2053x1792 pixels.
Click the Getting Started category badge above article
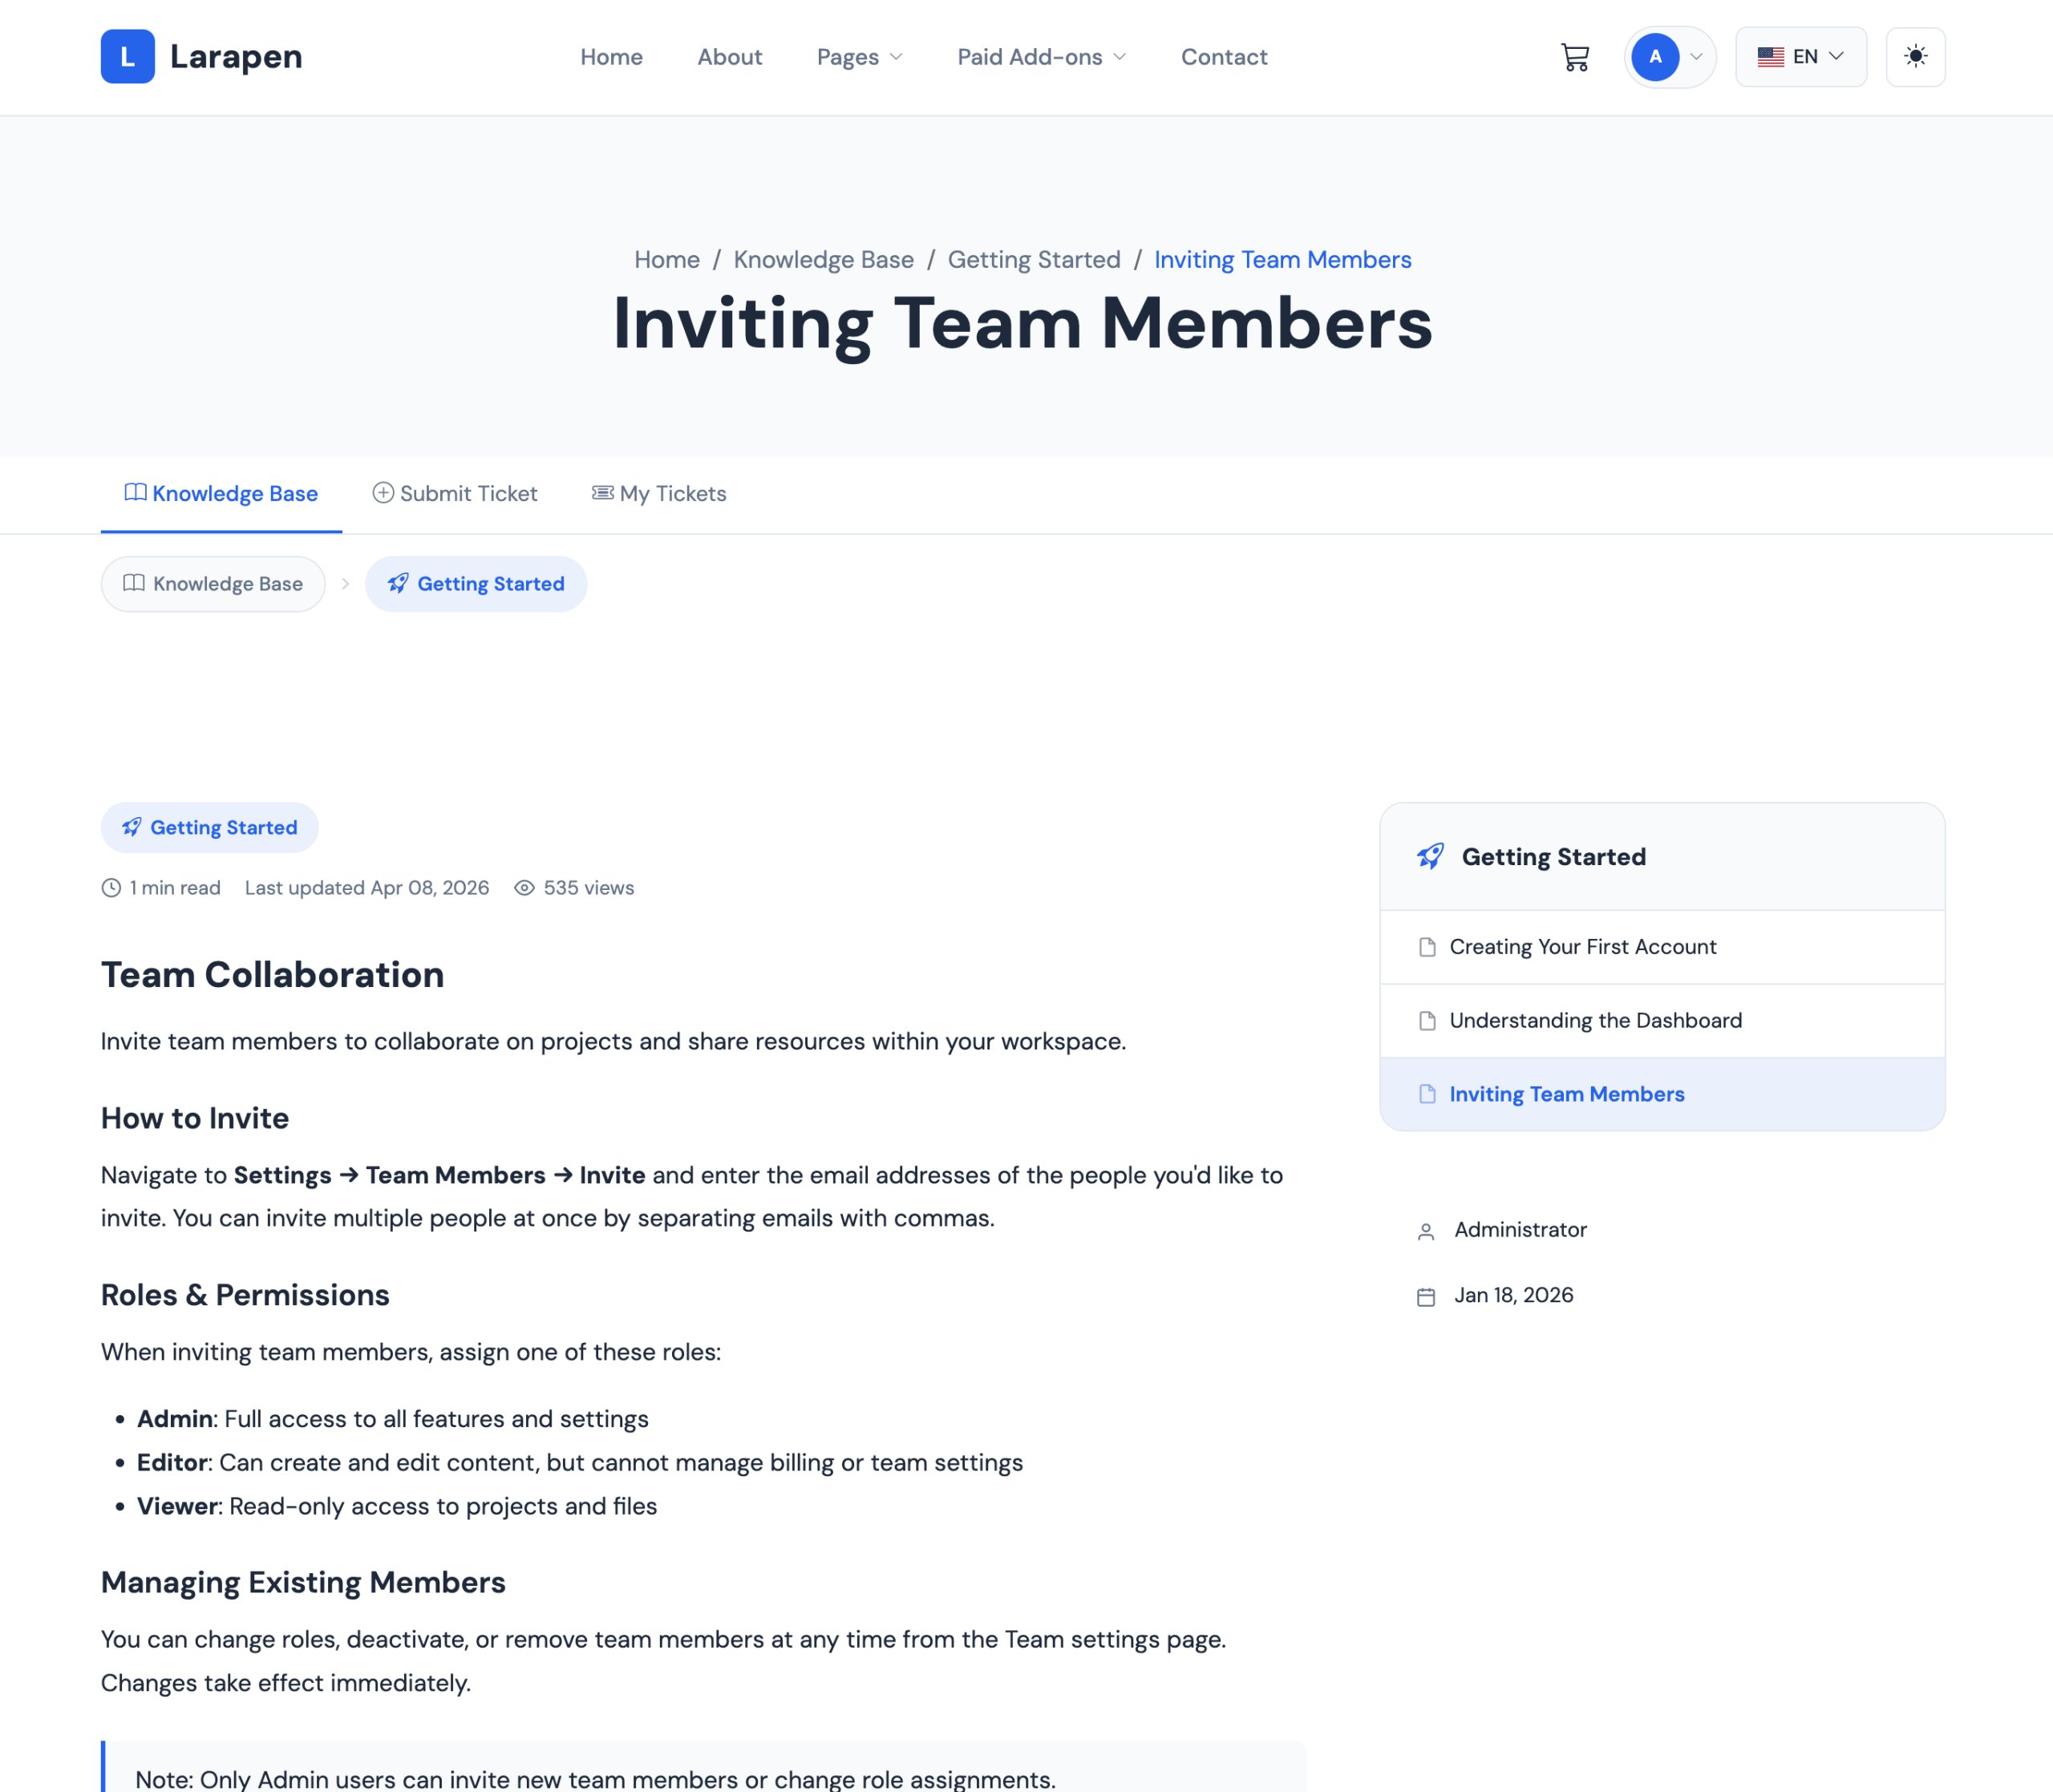click(x=210, y=827)
